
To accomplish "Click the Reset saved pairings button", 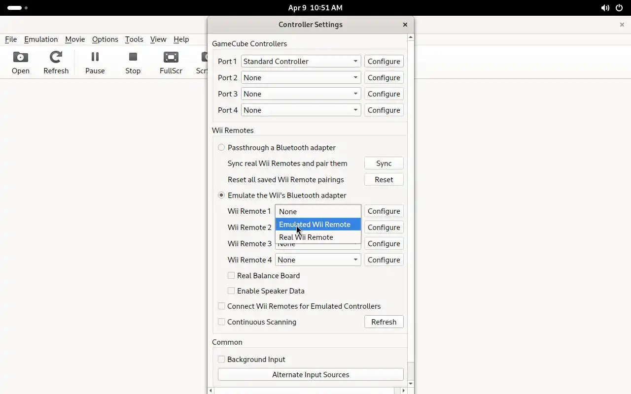I will point(384,179).
